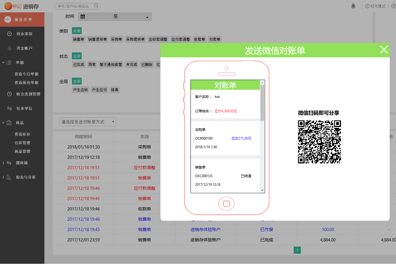Click the statement preview scrollbar down arrow
The width and height of the screenshot is (396, 264).
point(262,190)
